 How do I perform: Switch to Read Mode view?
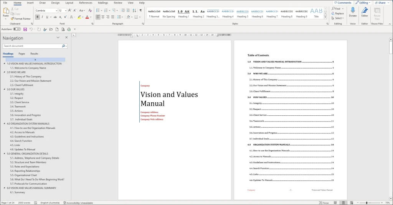pos(335,203)
